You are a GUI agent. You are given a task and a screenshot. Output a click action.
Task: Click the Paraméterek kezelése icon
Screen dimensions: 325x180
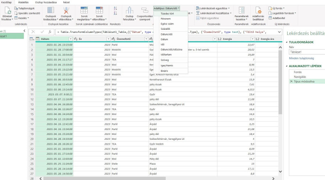241,11
